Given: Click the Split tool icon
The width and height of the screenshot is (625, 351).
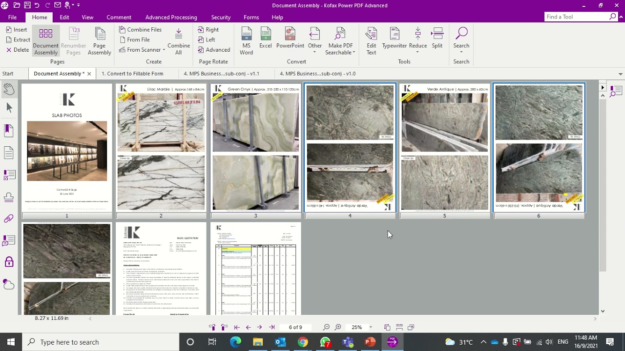Looking at the screenshot, I should (437, 40).
